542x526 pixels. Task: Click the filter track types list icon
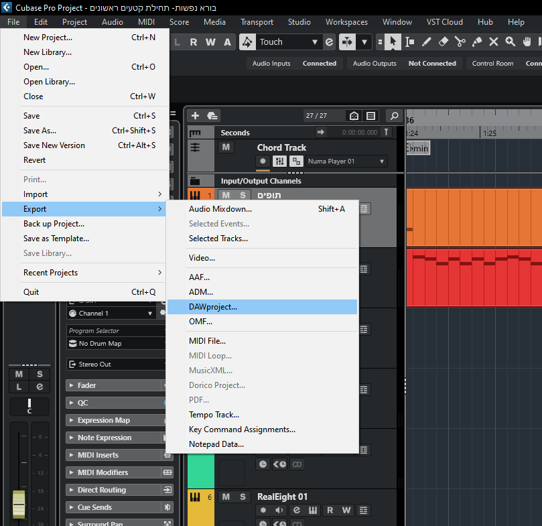[x=370, y=115]
